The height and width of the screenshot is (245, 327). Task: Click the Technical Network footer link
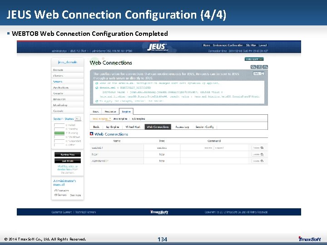85,212
